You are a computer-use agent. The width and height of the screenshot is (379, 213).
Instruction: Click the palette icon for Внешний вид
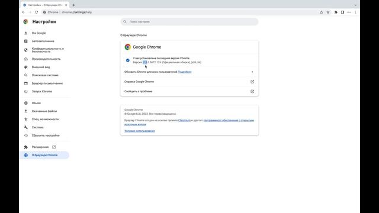[26, 67]
